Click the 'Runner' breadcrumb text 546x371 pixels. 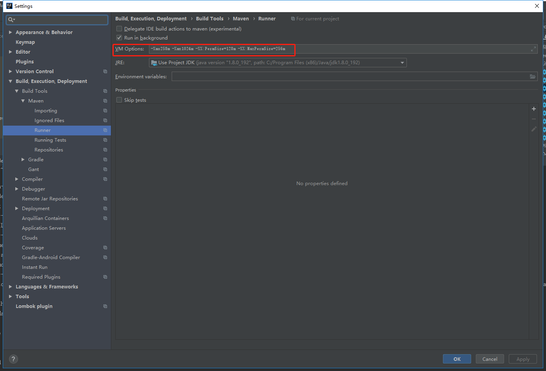[x=267, y=18]
